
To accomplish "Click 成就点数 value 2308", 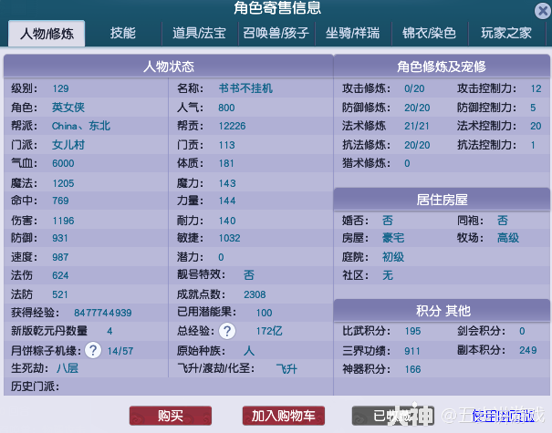I will (255, 294).
